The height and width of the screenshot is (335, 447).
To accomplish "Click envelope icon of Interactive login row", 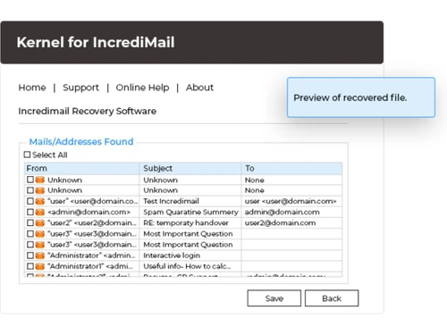I will (x=40, y=255).
